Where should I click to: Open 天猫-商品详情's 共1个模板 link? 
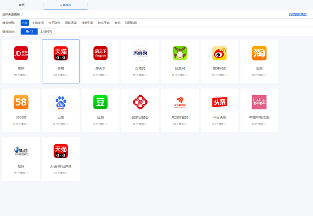61,173
